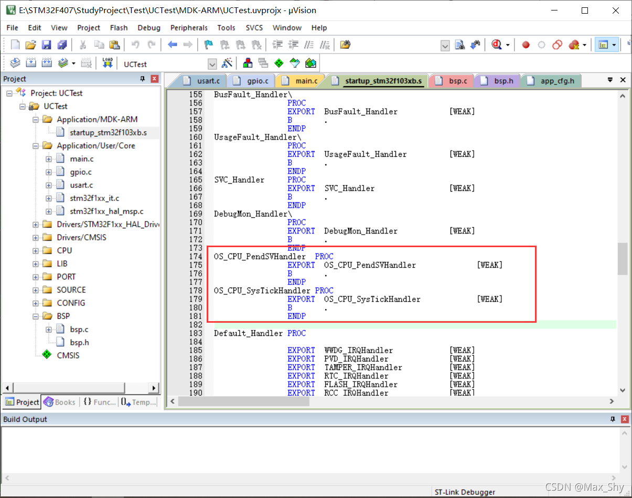632x498 pixels.
Task: Toggle the Project panel pin icon
Action: pyautogui.click(x=143, y=79)
